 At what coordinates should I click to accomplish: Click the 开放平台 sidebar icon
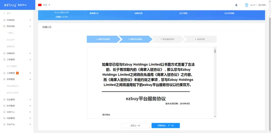point(4,124)
